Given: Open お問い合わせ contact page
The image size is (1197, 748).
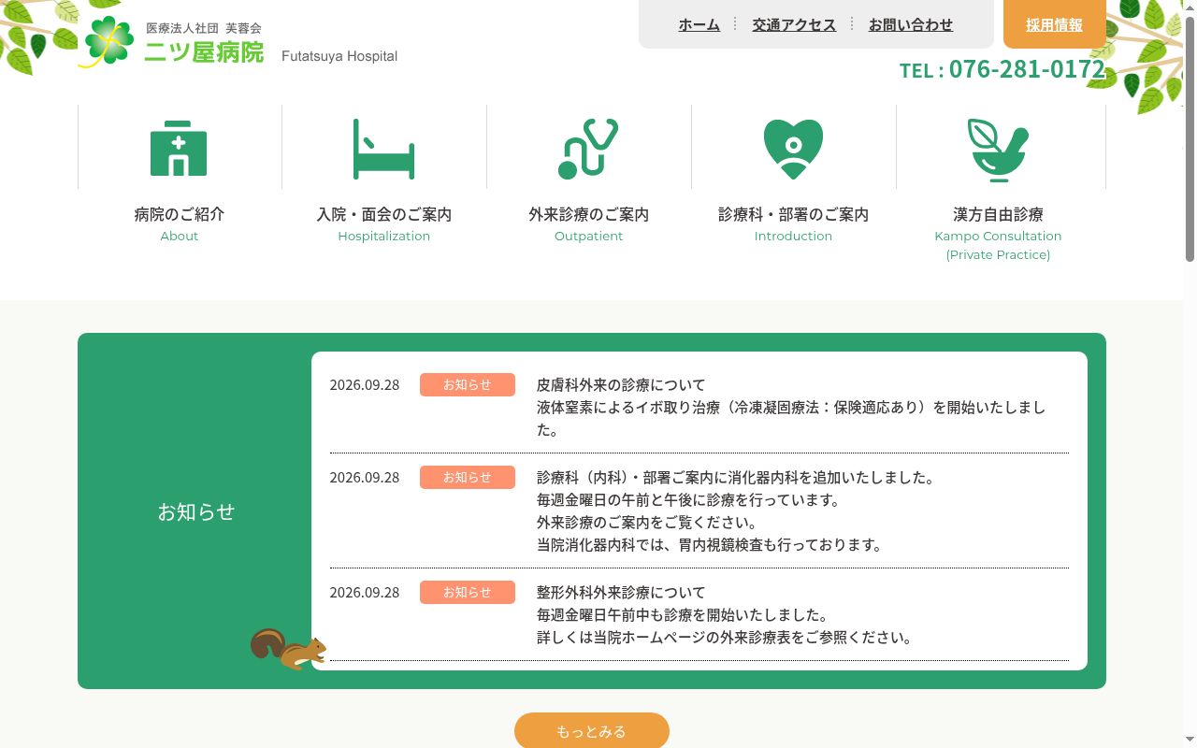Looking at the screenshot, I should tap(911, 25).
